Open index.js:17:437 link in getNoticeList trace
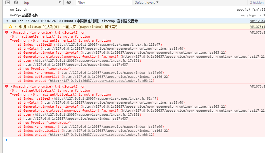 click(75, 119)
